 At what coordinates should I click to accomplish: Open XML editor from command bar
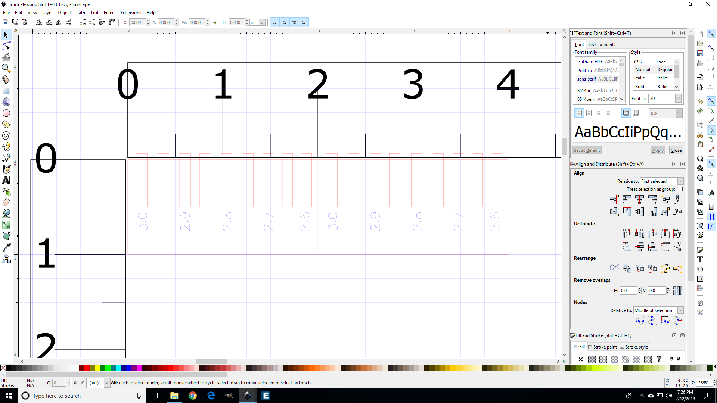[x=700, y=279]
